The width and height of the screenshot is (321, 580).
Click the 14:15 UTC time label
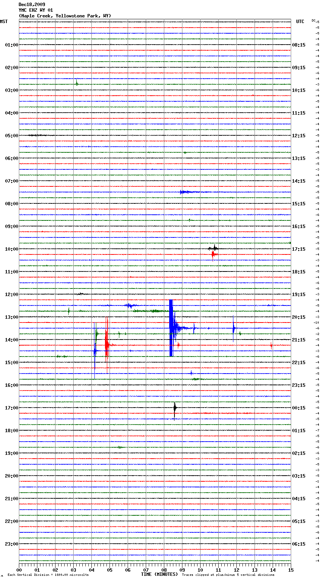point(299,181)
